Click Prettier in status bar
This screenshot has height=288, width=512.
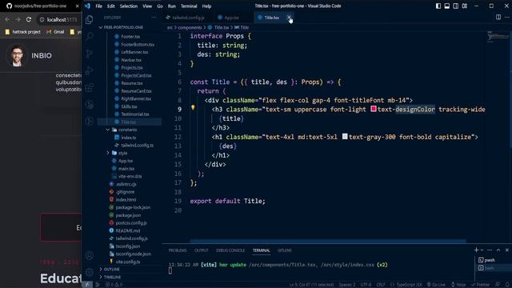point(480,285)
